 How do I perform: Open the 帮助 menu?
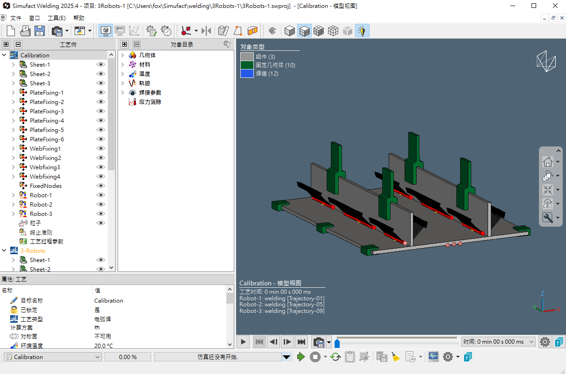tap(79, 18)
